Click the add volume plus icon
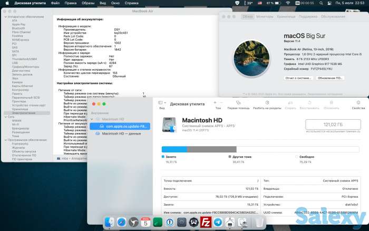The height and width of the screenshot is (231, 369). [215, 103]
